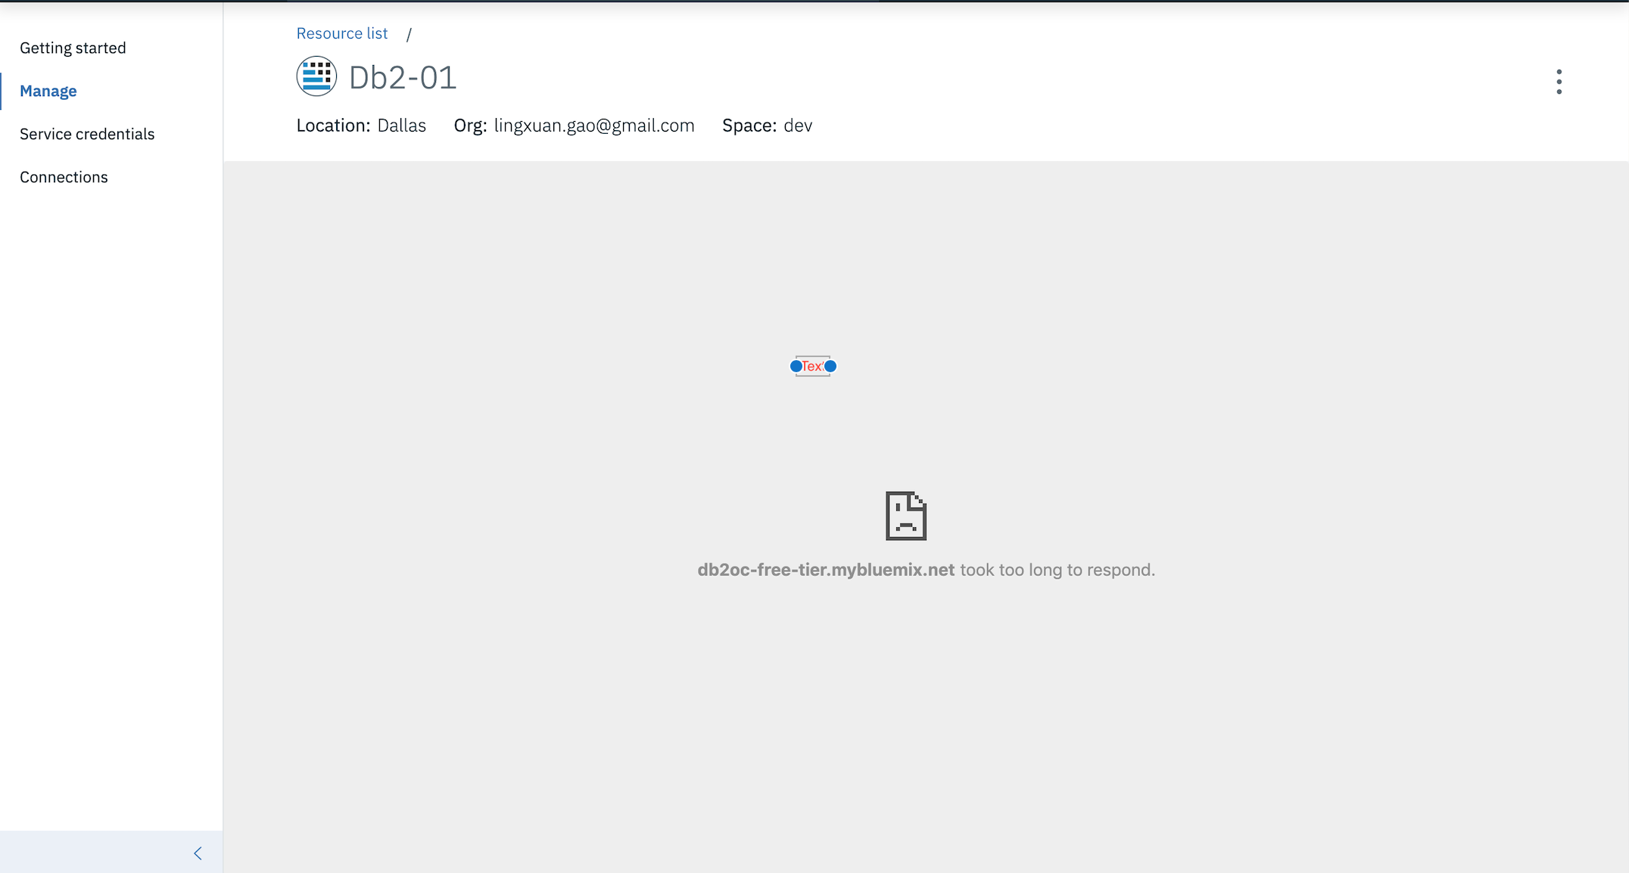The image size is (1629, 873).
Task: Click the left blue handle of the Text annotation
Action: pos(796,366)
